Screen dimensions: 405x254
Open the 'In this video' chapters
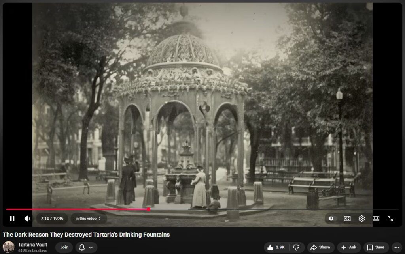88,219
